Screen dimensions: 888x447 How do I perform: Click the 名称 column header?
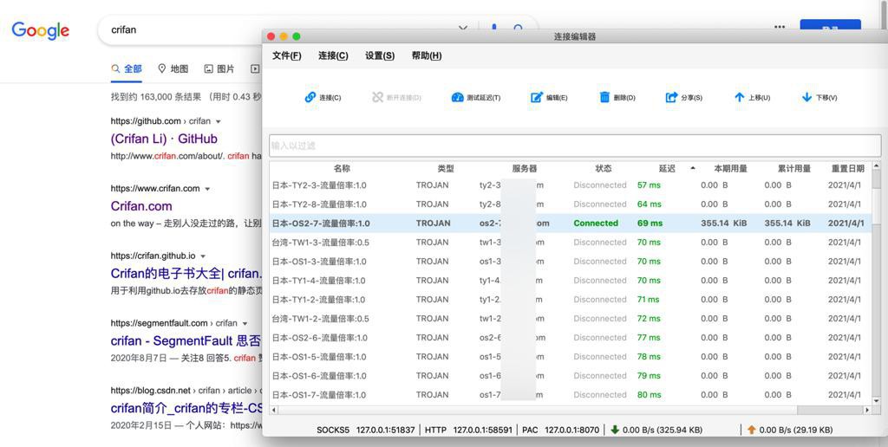click(x=342, y=169)
